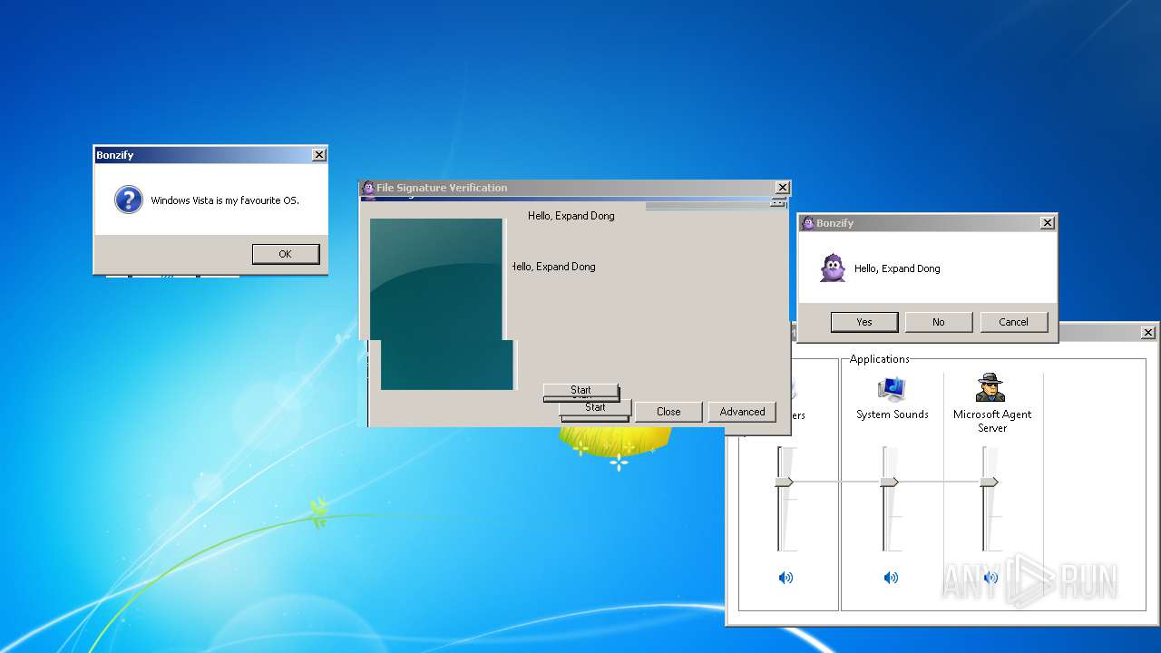1161x653 pixels.
Task: Adjust the speakers device volume slider
Action: [x=785, y=482]
